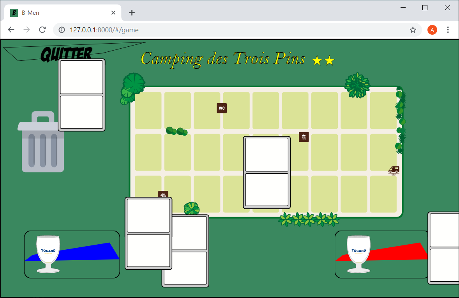Click the restaurant sign icon on the map
The image size is (459, 298).
(163, 194)
